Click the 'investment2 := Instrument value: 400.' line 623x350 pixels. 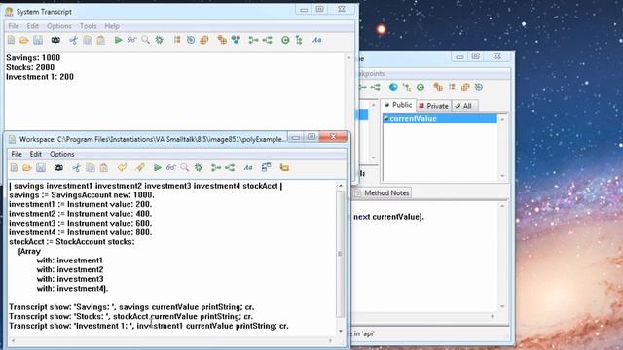click(x=80, y=214)
